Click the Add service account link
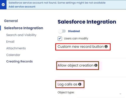The width and height of the screenshot is (126, 102). [x=22, y=7]
